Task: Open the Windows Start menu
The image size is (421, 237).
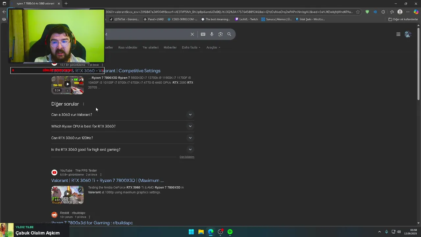Action: (191, 232)
